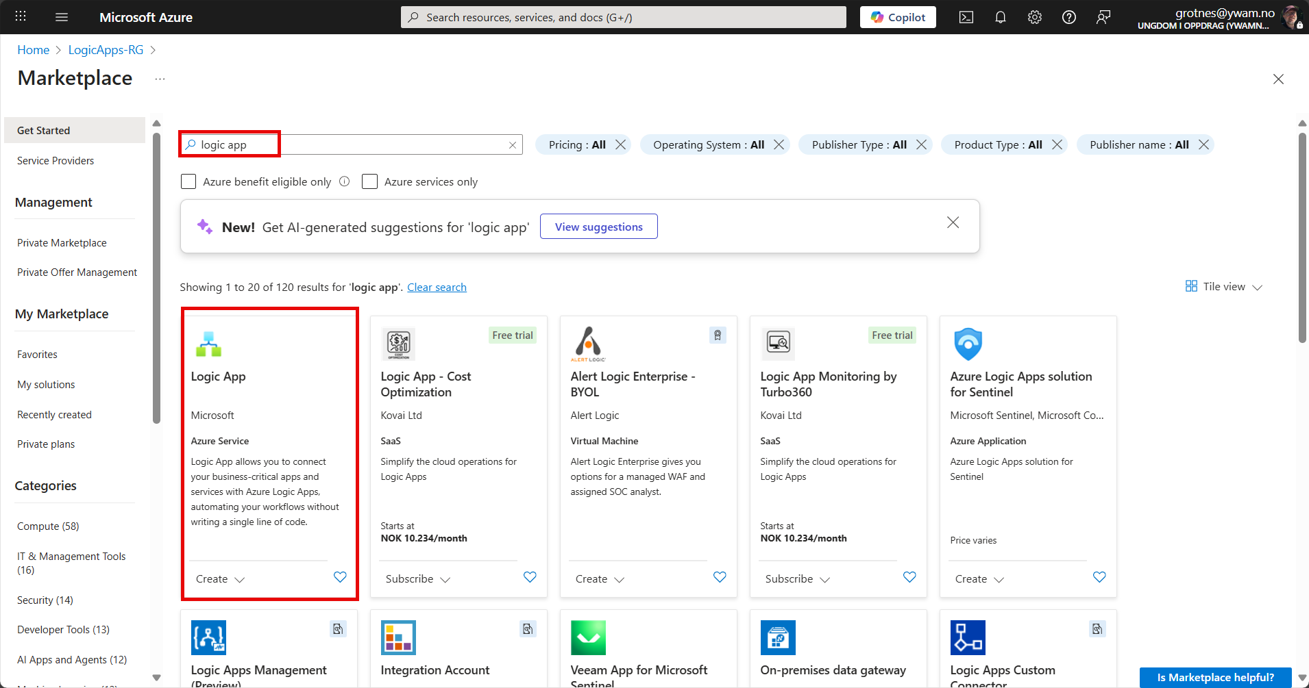Click the Marketplace search input field
Image resolution: width=1309 pixels, height=688 pixels.
[351, 144]
